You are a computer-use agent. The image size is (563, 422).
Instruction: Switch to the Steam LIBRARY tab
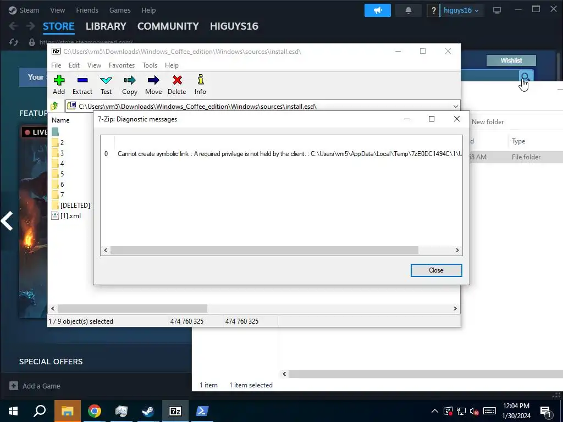tap(106, 26)
